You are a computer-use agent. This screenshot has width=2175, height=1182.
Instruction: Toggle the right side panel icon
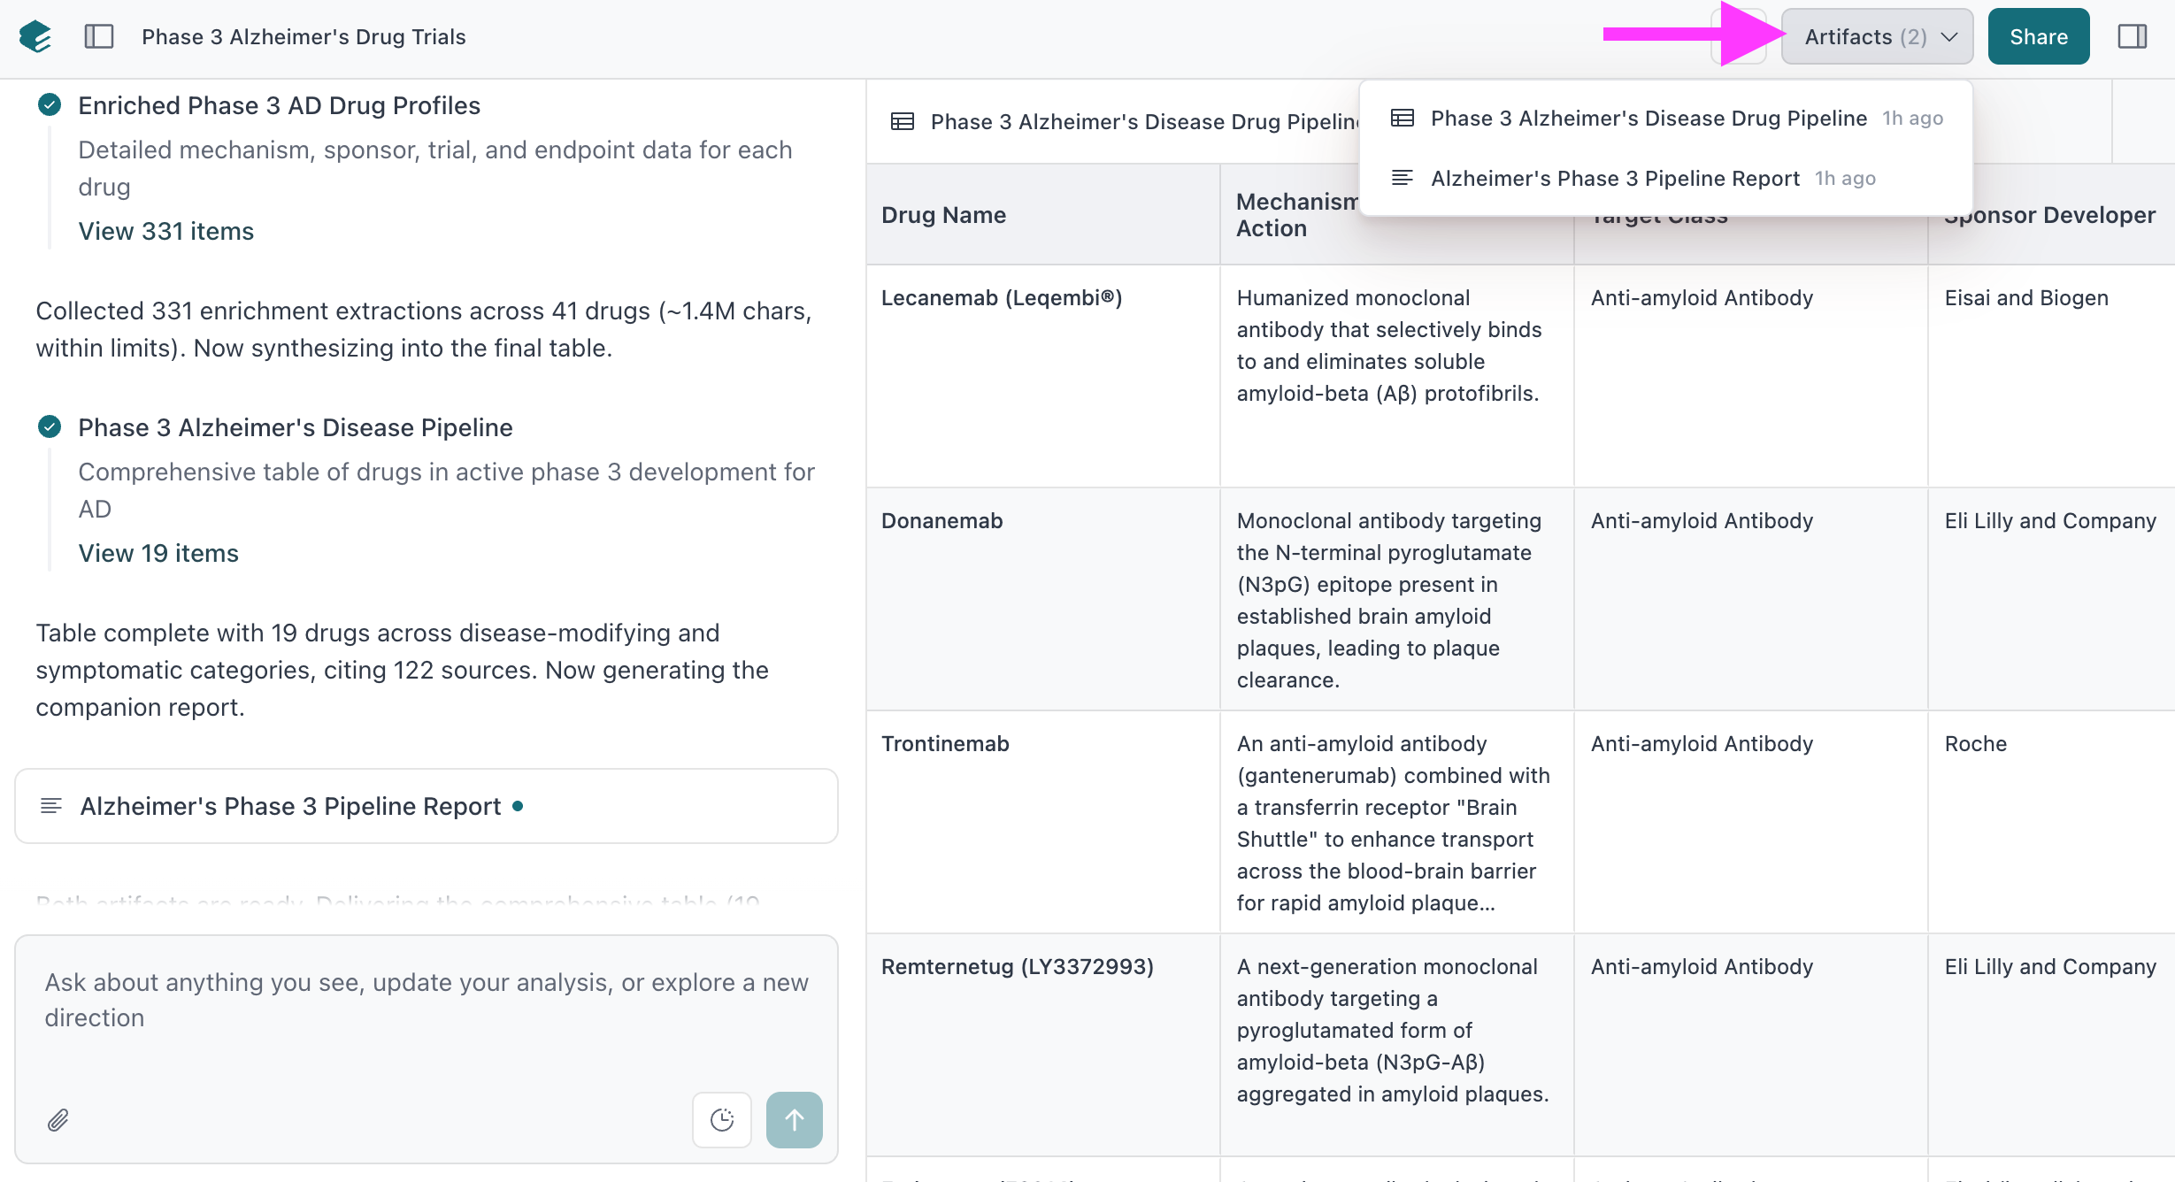(2132, 37)
